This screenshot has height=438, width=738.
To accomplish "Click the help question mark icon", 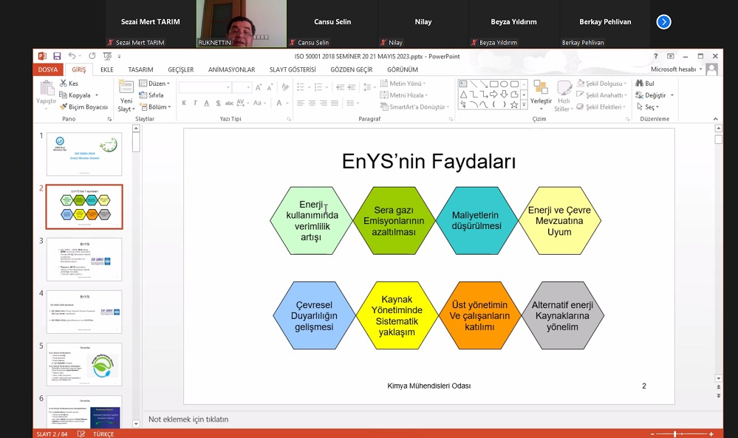I will click(x=655, y=56).
